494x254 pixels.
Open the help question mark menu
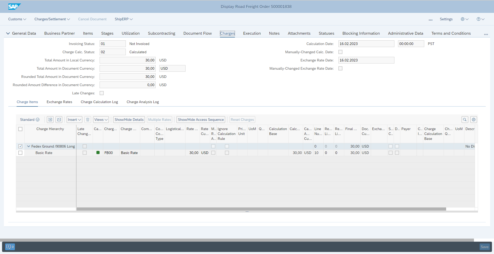click(481, 19)
